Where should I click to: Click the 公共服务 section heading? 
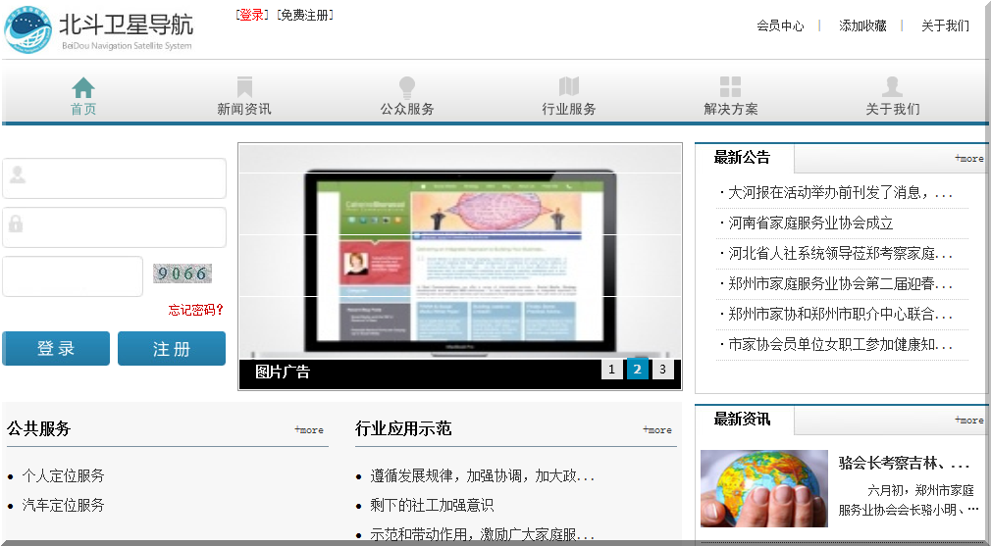(38, 429)
